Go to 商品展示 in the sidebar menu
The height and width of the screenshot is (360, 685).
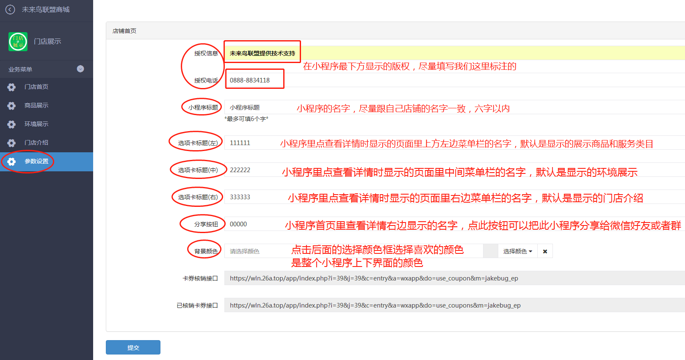36,105
